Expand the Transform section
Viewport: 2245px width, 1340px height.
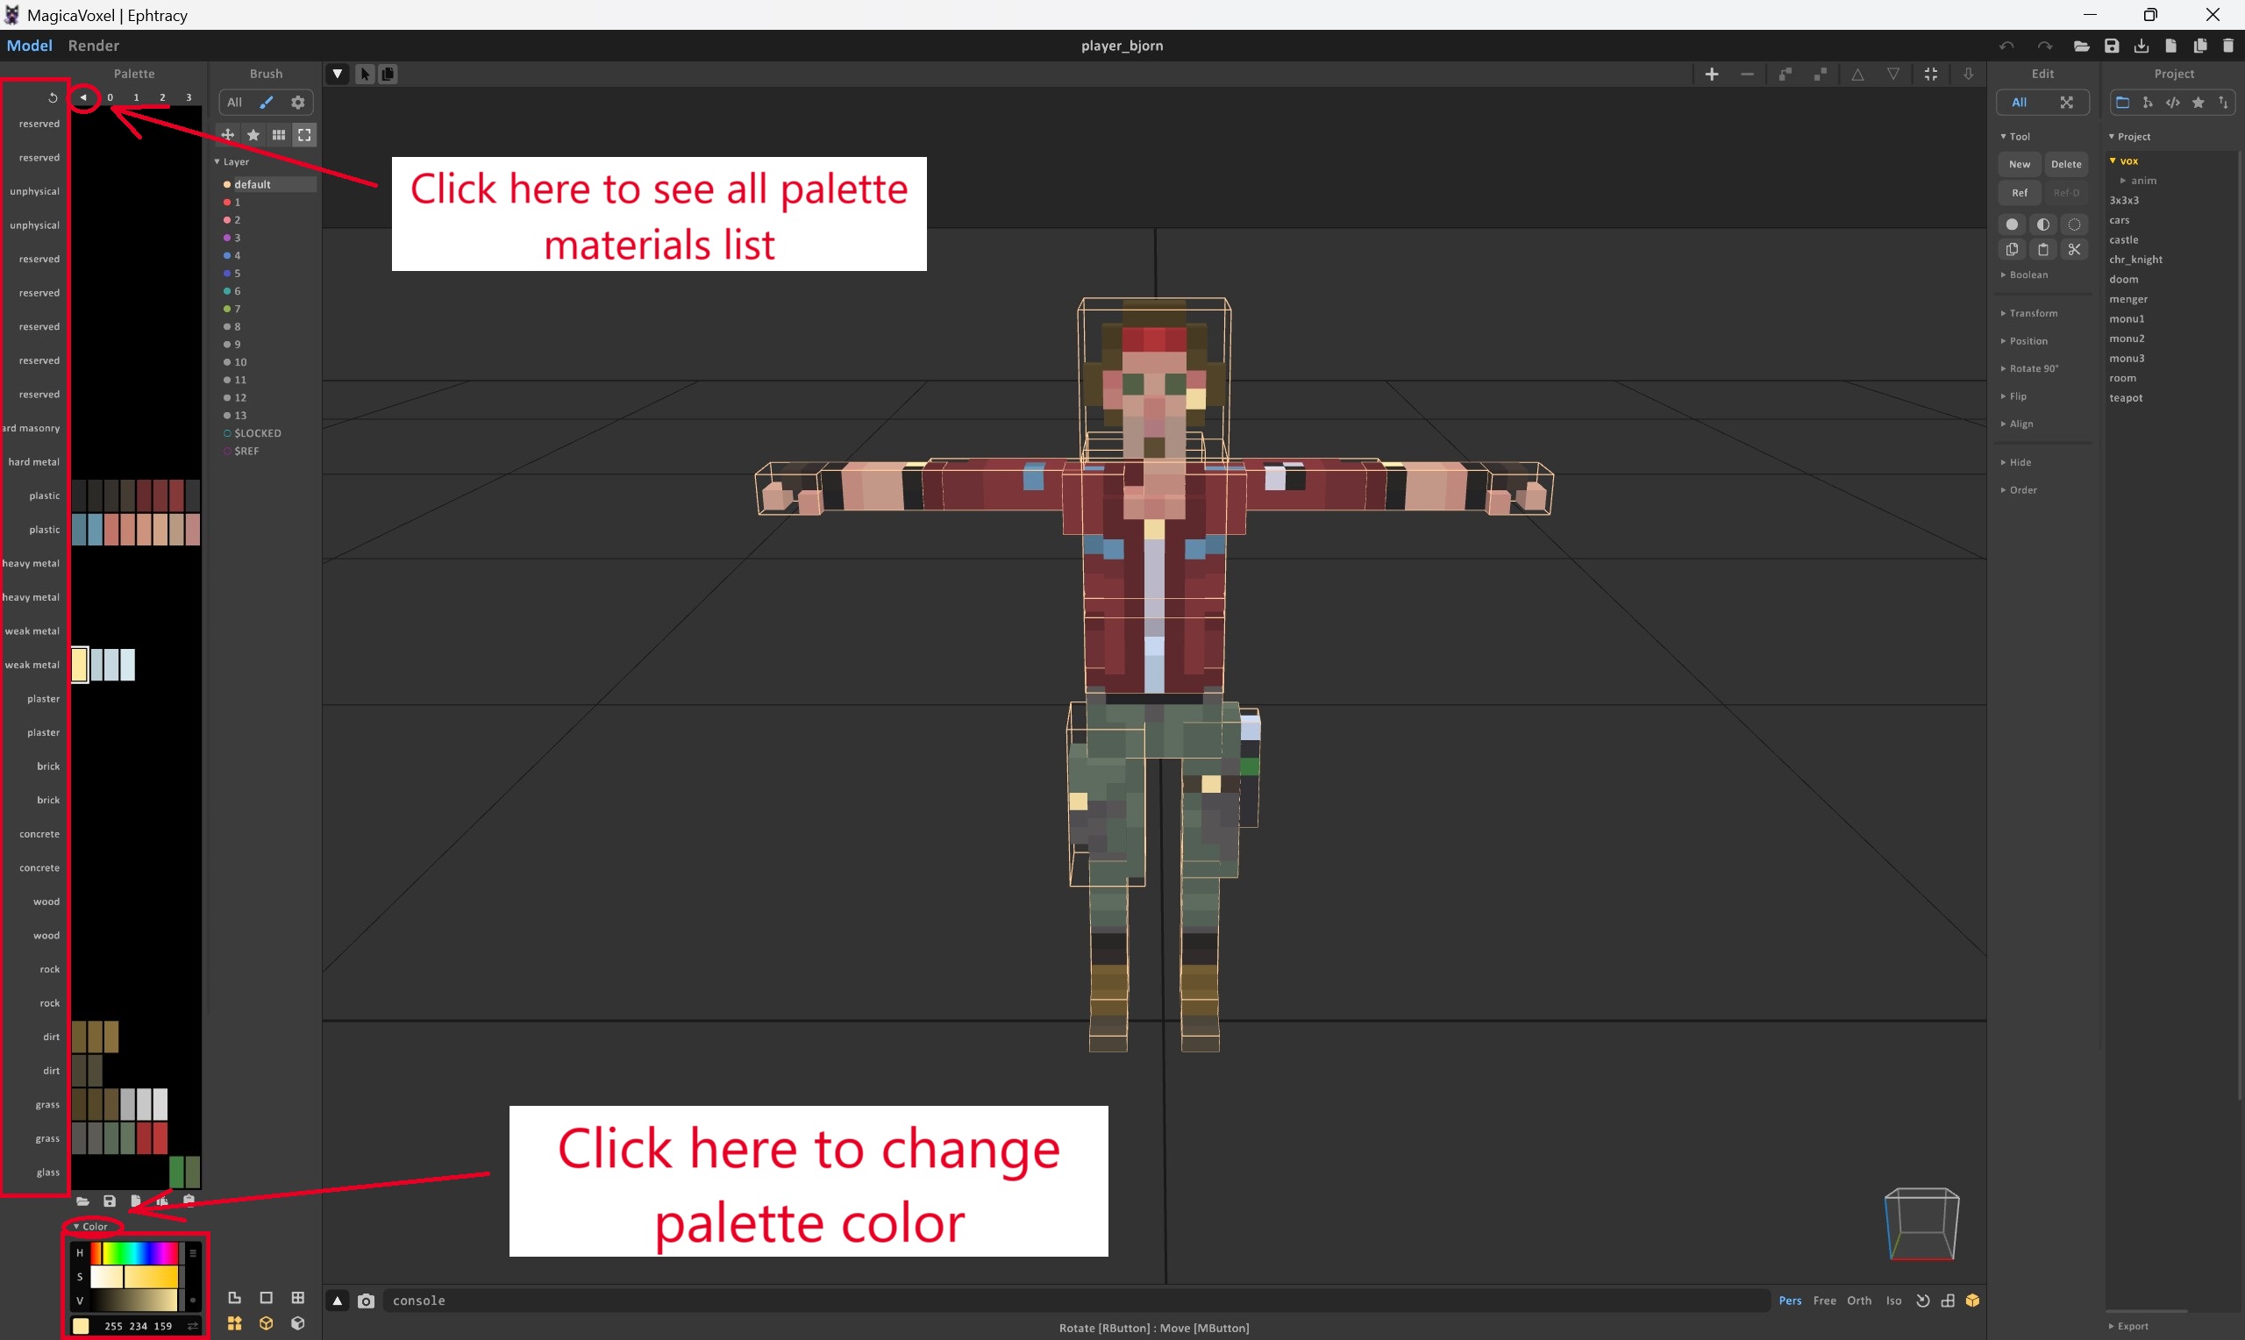click(2033, 313)
